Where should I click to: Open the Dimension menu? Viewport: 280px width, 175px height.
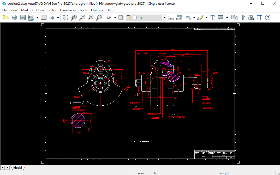(x=68, y=10)
